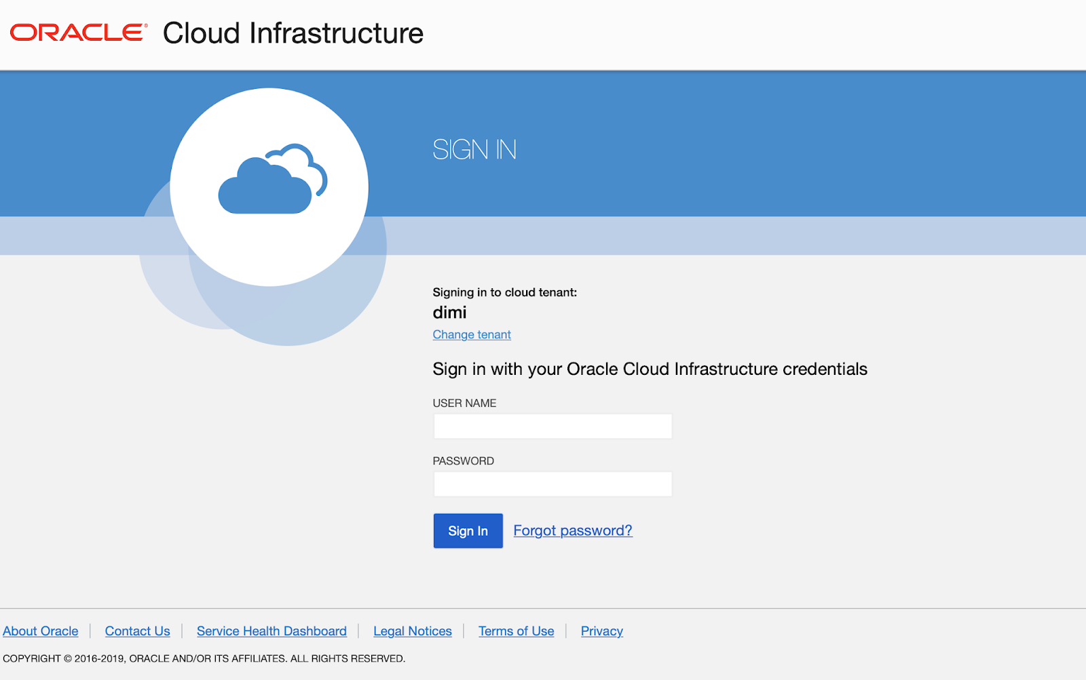Click the Signing in to cloud tenant text
The width and height of the screenshot is (1086, 680).
coord(505,292)
